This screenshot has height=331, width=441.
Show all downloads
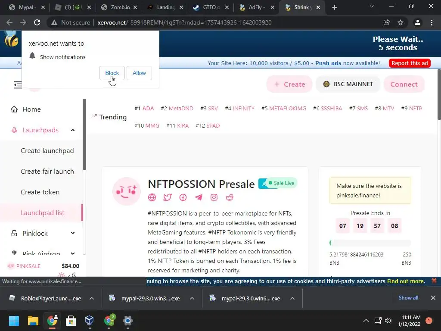point(408,298)
